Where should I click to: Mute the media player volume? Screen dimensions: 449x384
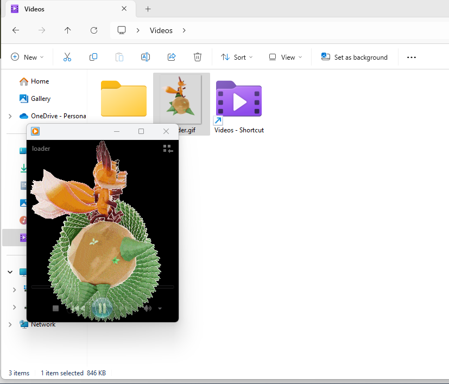pyautogui.click(x=147, y=308)
